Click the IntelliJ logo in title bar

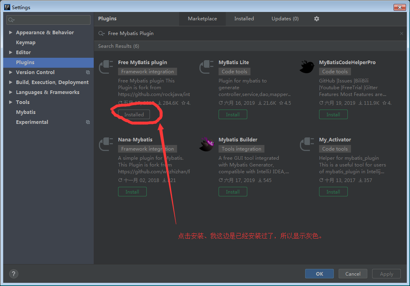(x=7, y=7)
